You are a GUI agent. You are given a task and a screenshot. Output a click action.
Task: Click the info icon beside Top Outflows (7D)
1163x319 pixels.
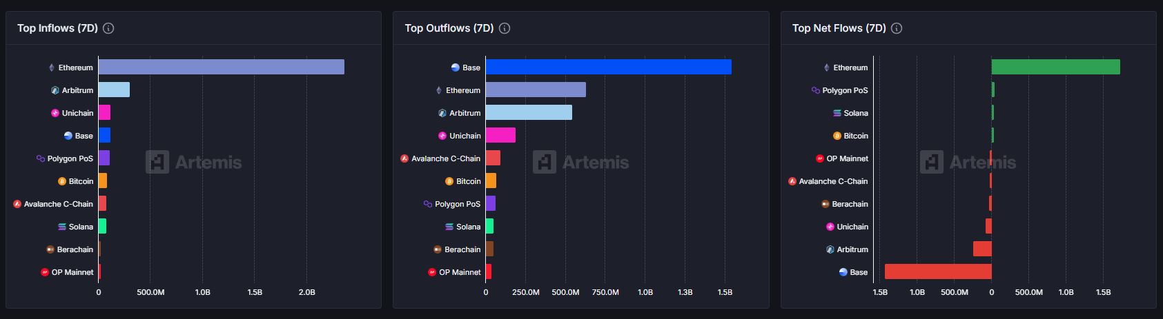click(505, 28)
